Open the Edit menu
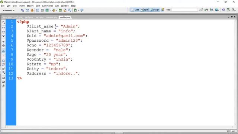 (9, 6)
